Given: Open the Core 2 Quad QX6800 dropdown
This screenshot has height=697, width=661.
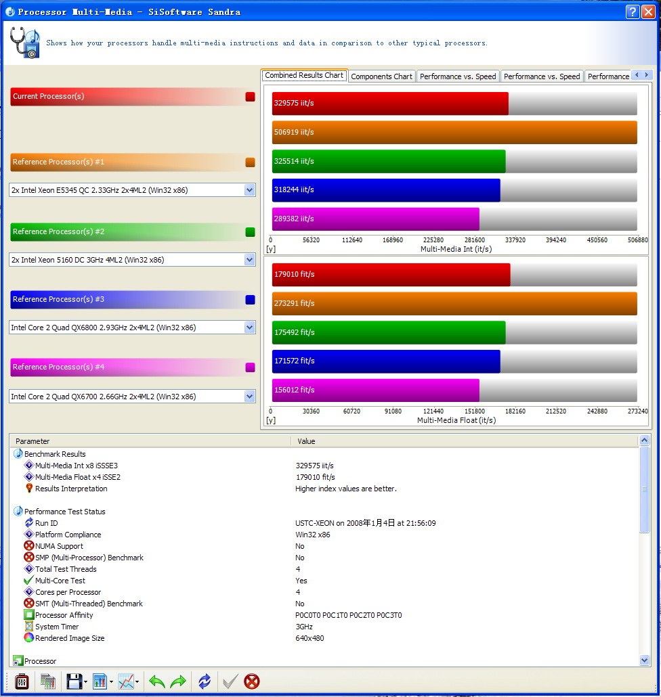Looking at the screenshot, I should click(x=249, y=328).
